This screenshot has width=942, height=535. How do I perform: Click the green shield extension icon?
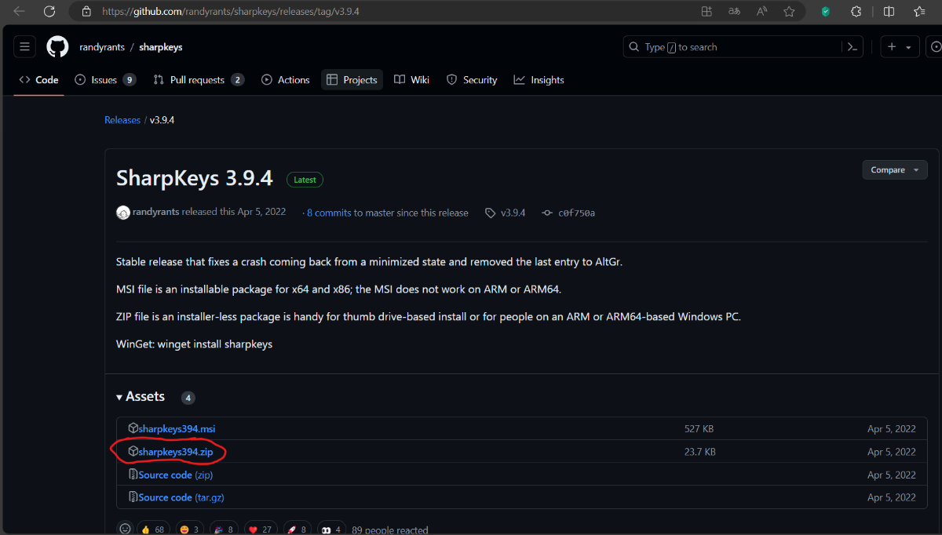[x=826, y=12]
